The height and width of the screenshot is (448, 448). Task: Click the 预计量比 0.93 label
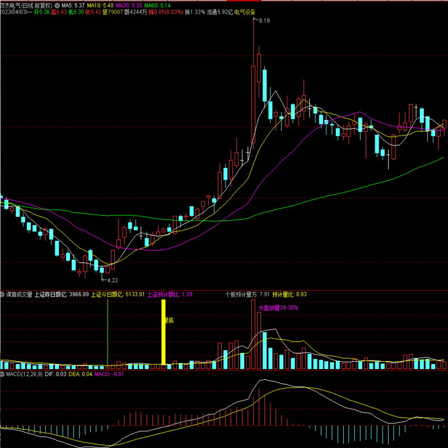(x=293, y=294)
